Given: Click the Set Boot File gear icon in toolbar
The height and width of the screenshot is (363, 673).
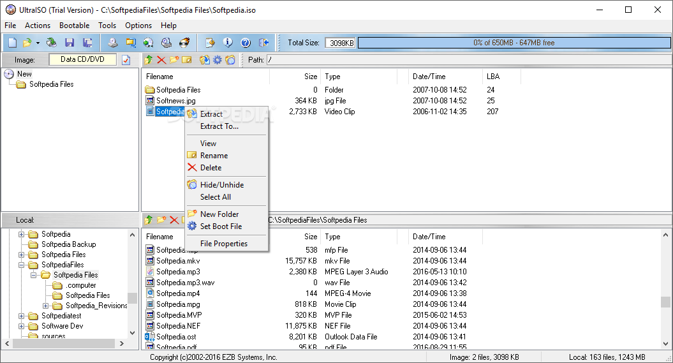Looking at the screenshot, I should click(218, 59).
